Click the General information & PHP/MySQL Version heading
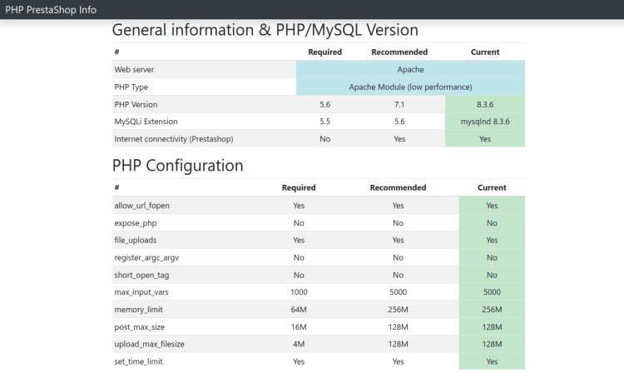 265,30
